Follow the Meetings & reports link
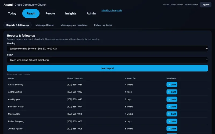This screenshot has width=215, height=134. pyautogui.click(x=112, y=10)
